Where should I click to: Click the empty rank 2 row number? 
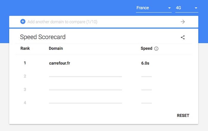(x=25, y=76)
